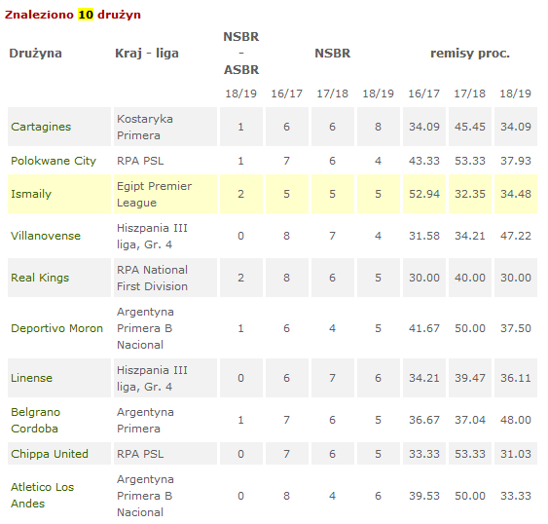Click the Real Kings team link
This screenshot has width=548, height=524.
point(40,278)
